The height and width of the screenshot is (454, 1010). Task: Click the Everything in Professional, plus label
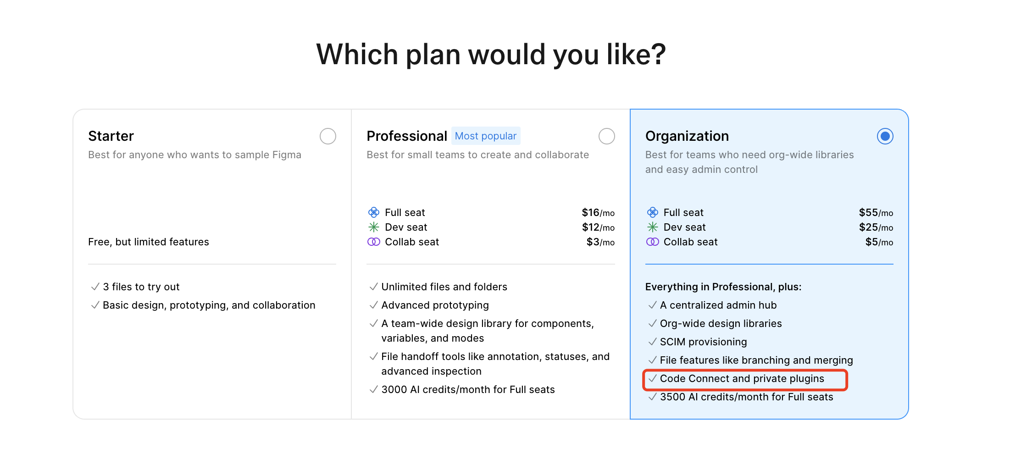723,287
